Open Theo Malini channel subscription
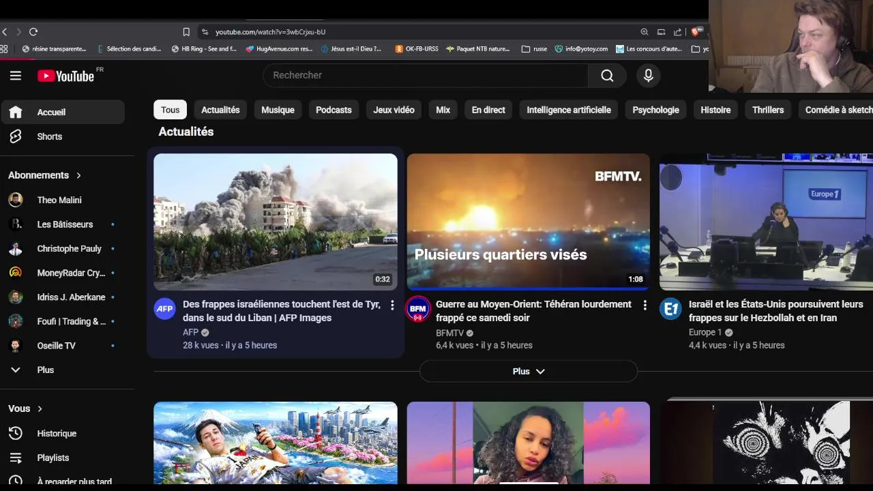 (x=63, y=200)
